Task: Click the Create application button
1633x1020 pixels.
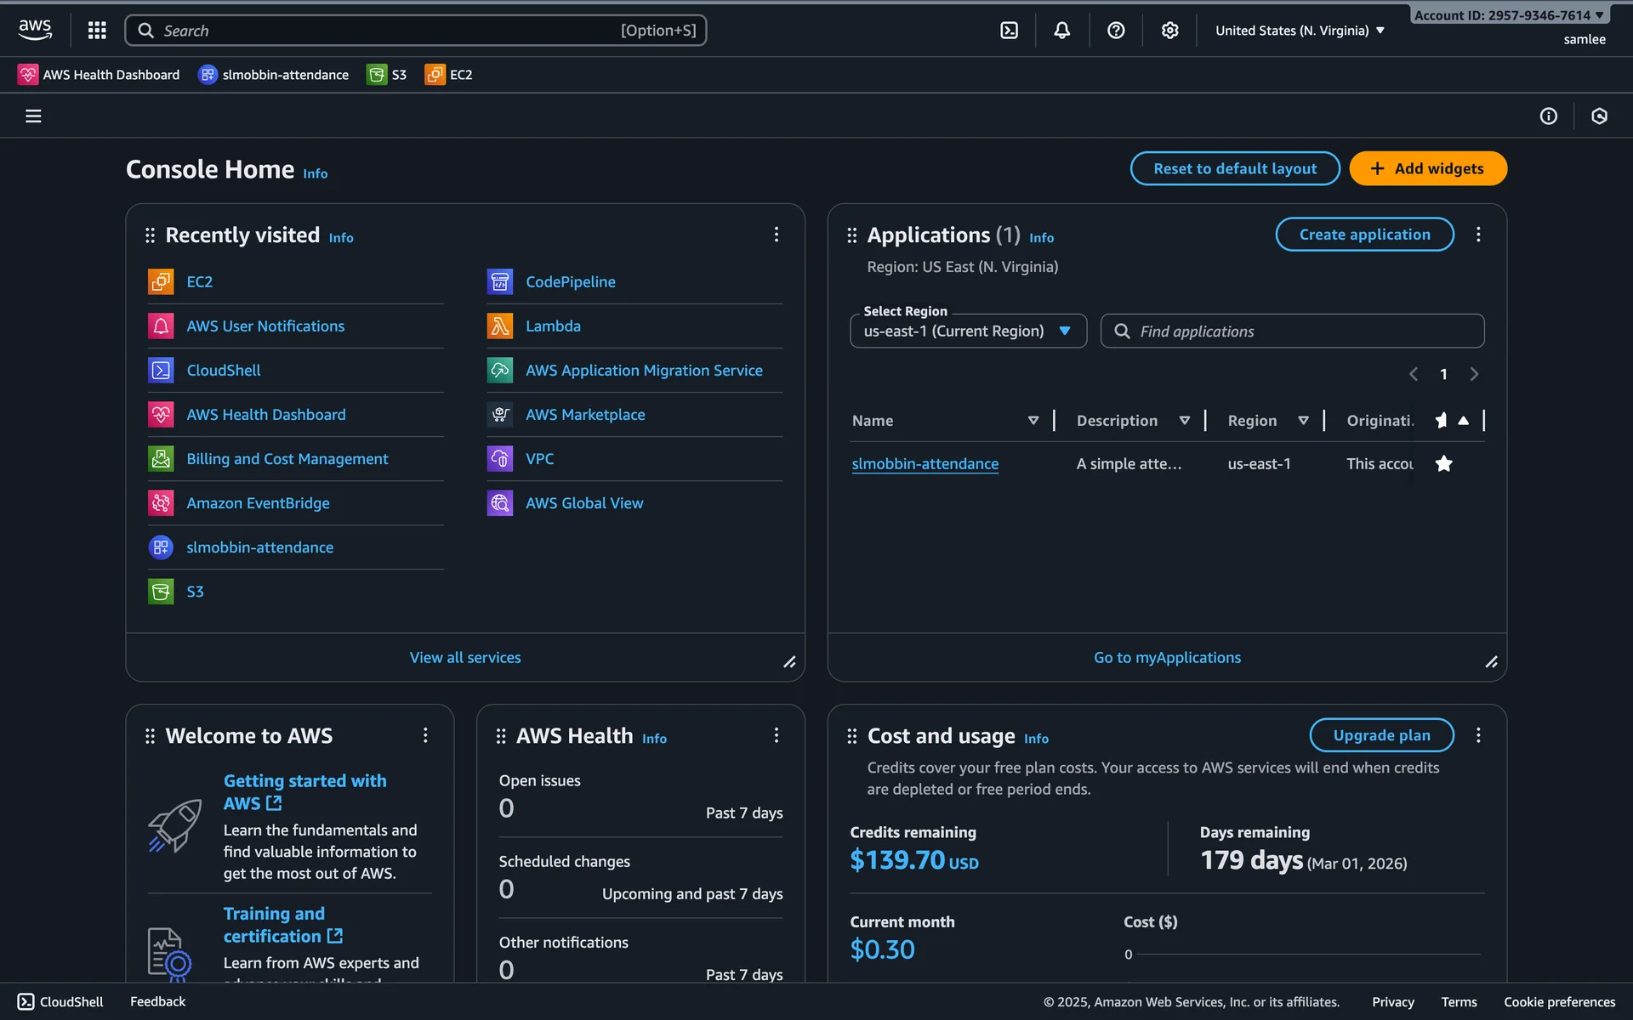Action: tap(1364, 235)
